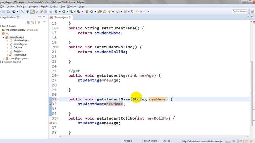The width and height of the screenshot is (255, 143).
Task: Expand the com.jtb.programs package
Action: 4,58
